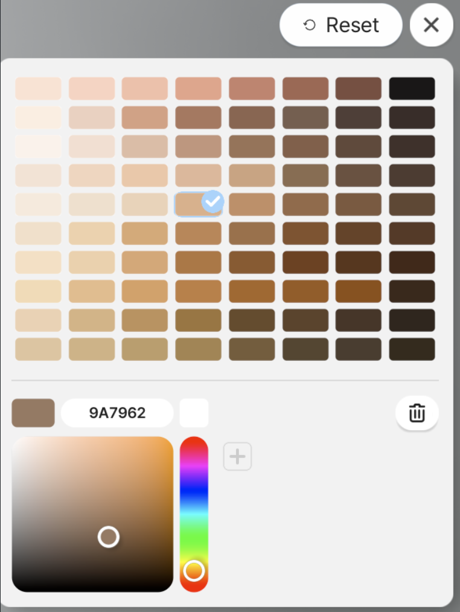This screenshot has width=460, height=612.
Task: Select the white swatch beside the hex field
Action: (194, 413)
